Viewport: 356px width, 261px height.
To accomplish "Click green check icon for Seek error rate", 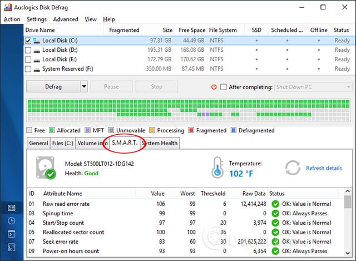I will pos(275,242).
